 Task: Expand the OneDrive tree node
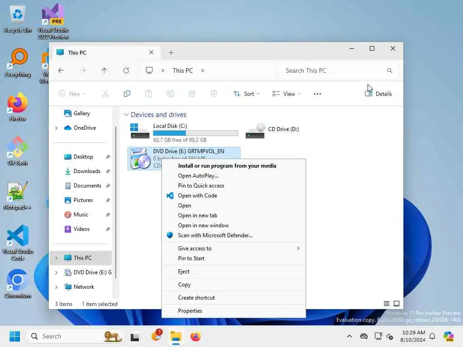[57, 128]
